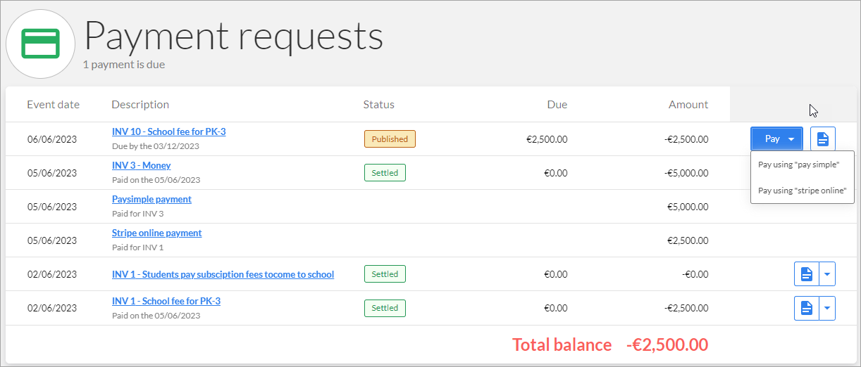Click the blue Pay dropdown button

777,139
